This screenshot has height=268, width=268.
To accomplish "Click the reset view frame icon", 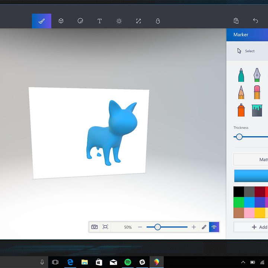I will (105, 227).
